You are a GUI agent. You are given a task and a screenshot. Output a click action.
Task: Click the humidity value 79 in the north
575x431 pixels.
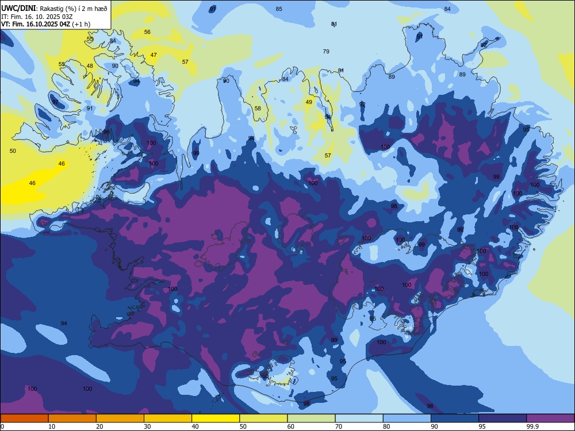pos(326,51)
